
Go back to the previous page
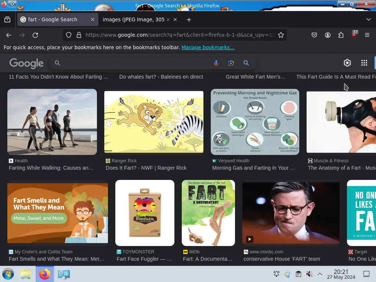(x=9, y=35)
